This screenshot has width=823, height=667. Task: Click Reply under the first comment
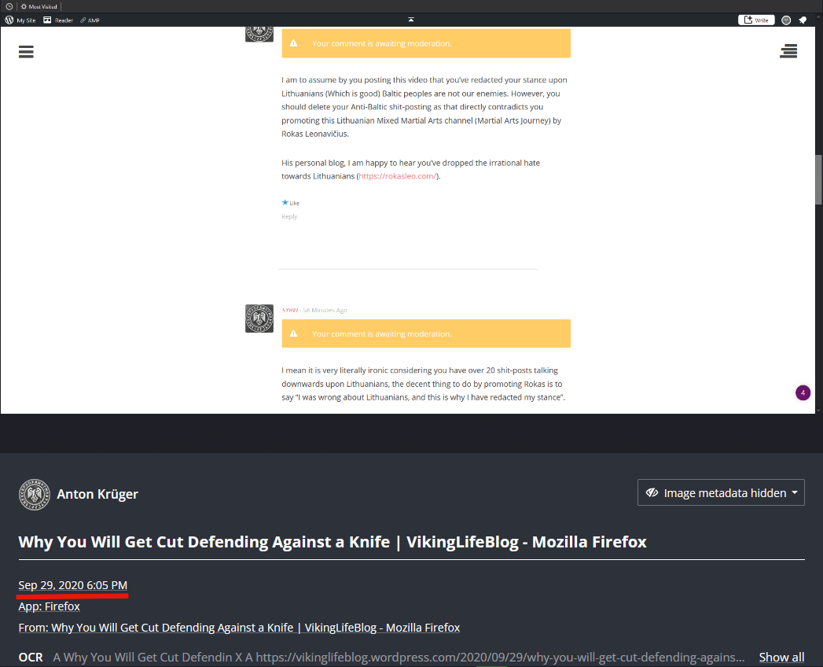click(x=289, y=216)
